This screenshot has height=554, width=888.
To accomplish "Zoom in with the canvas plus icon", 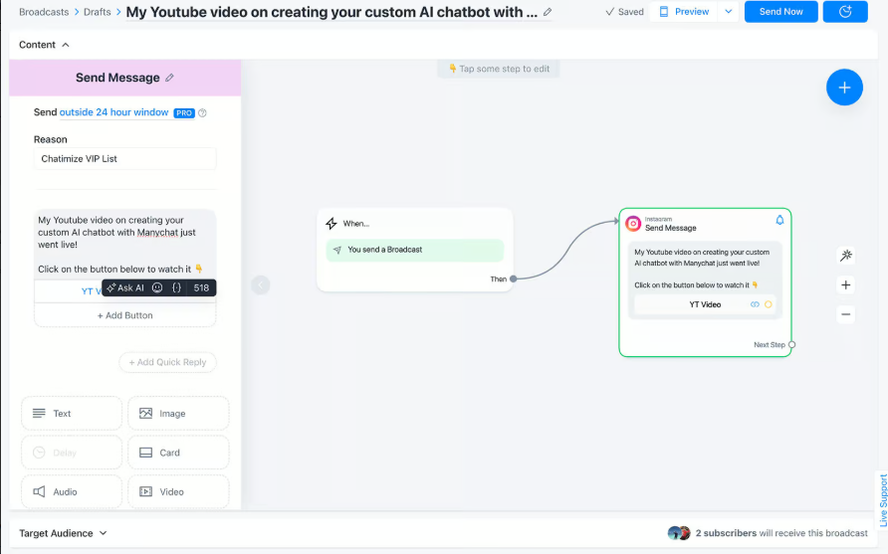I will click(x=845, y=284).
